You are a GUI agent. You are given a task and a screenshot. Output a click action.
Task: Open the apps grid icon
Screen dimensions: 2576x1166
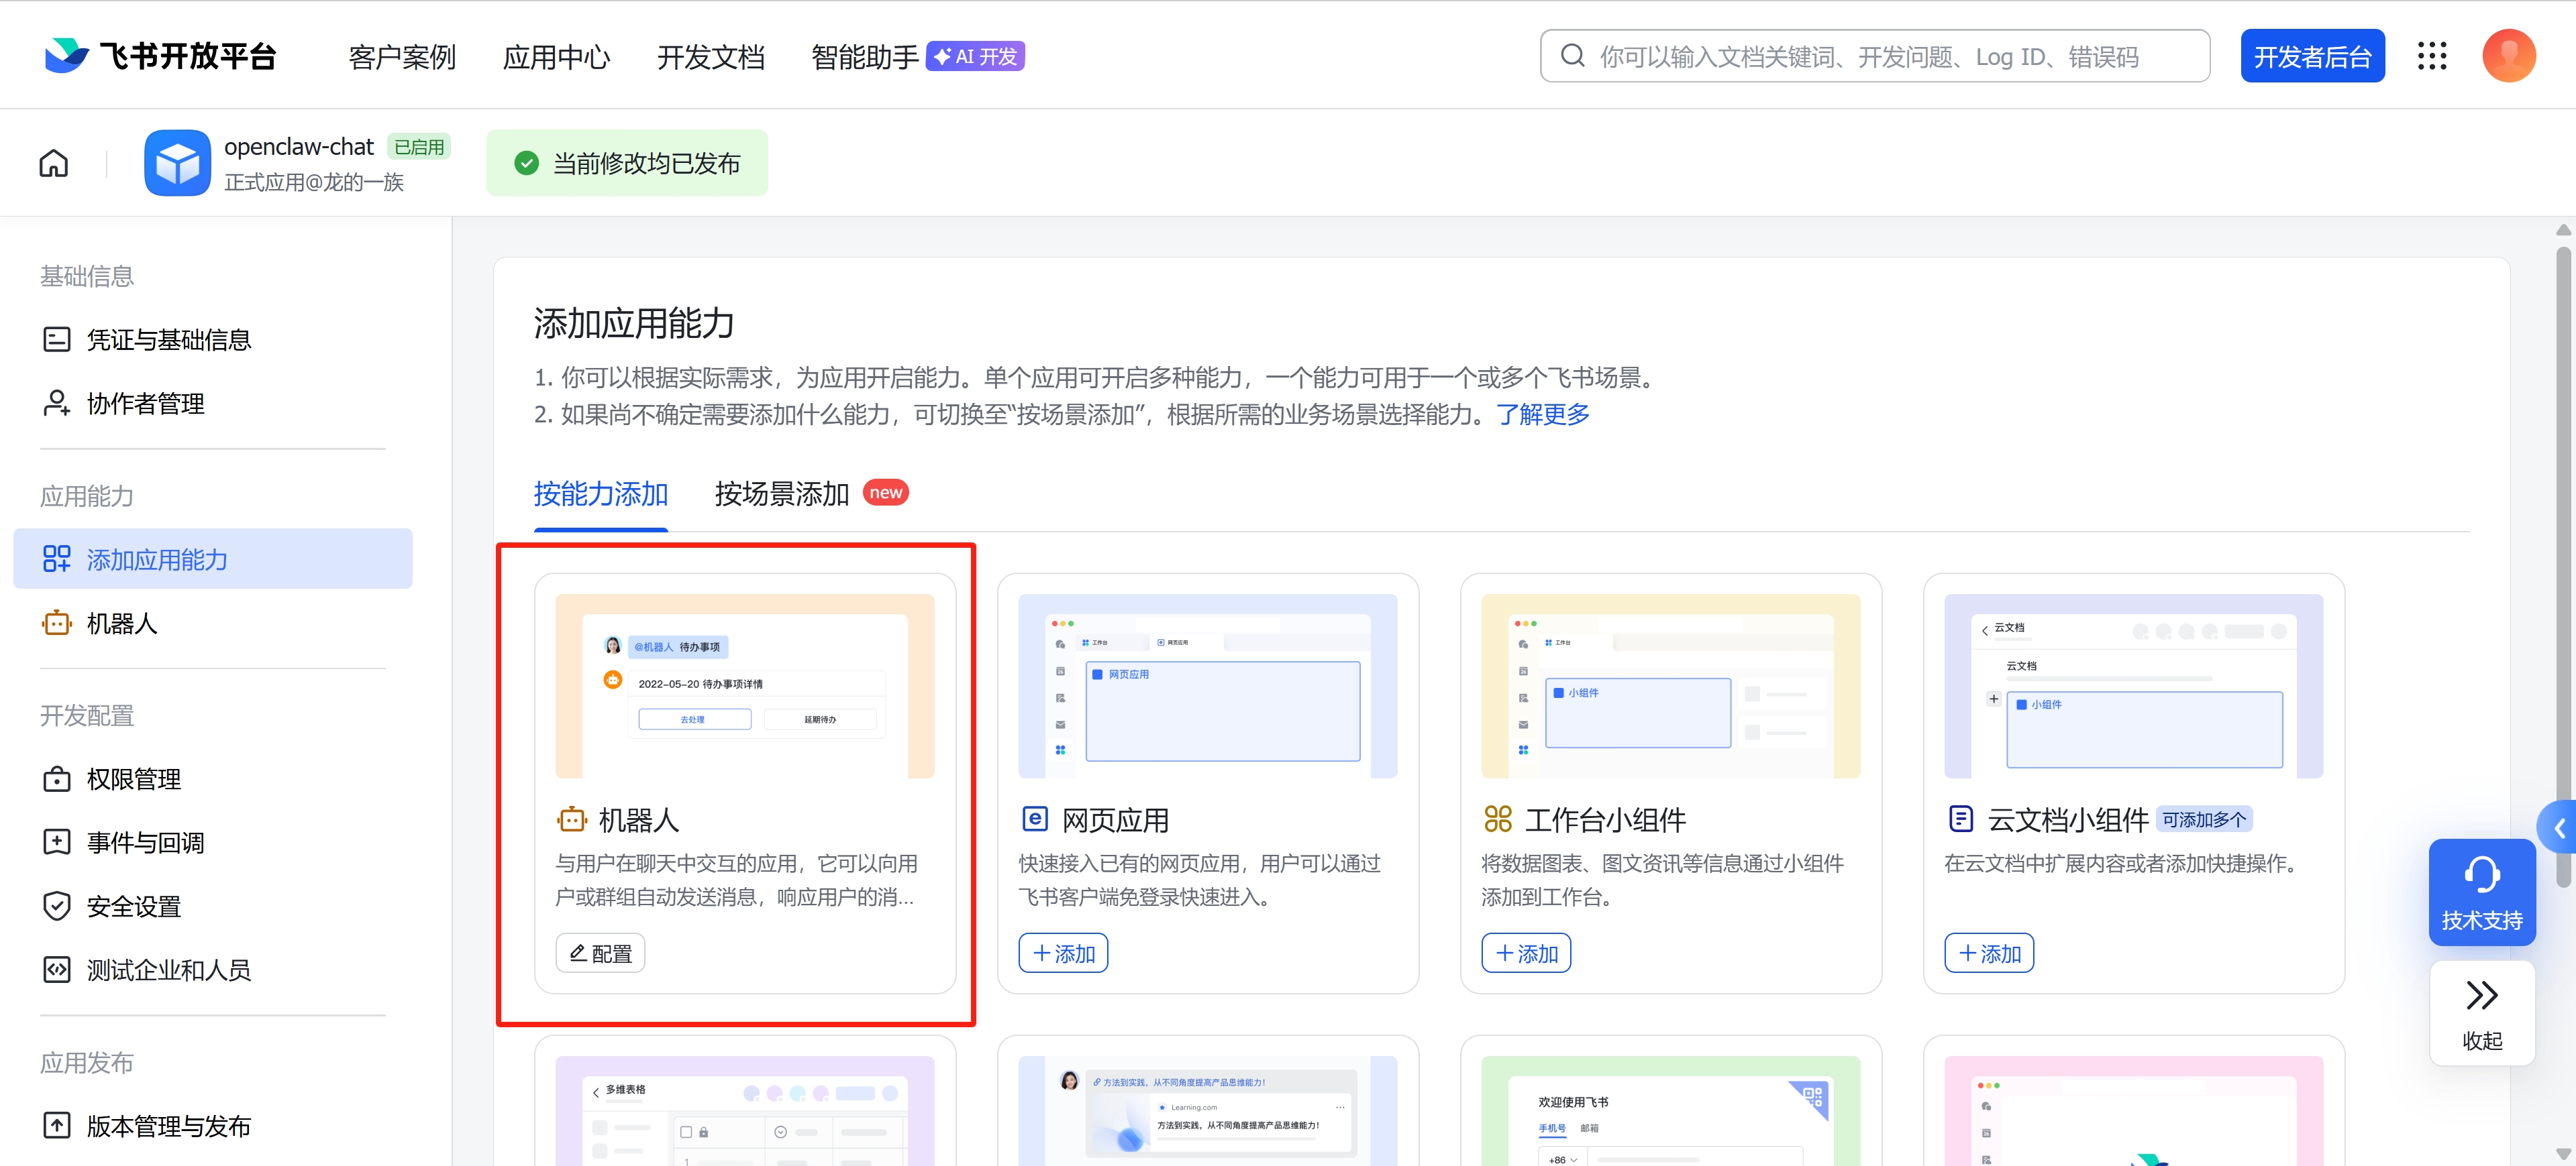[2431, 56]
